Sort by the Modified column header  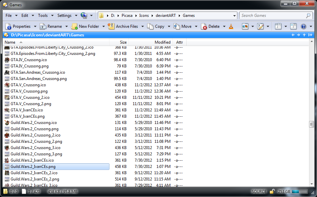click(150, 42)
